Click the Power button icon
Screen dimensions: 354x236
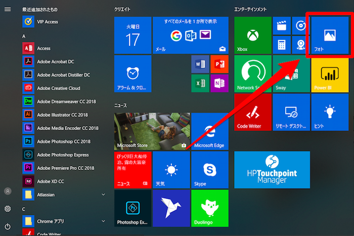pos(8,226)
